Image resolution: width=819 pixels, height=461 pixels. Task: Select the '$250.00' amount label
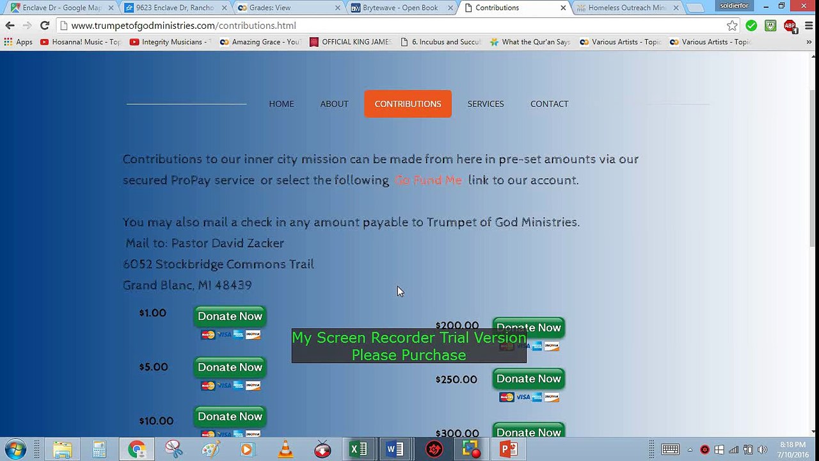pyautogui.click(x=456, y=380)
